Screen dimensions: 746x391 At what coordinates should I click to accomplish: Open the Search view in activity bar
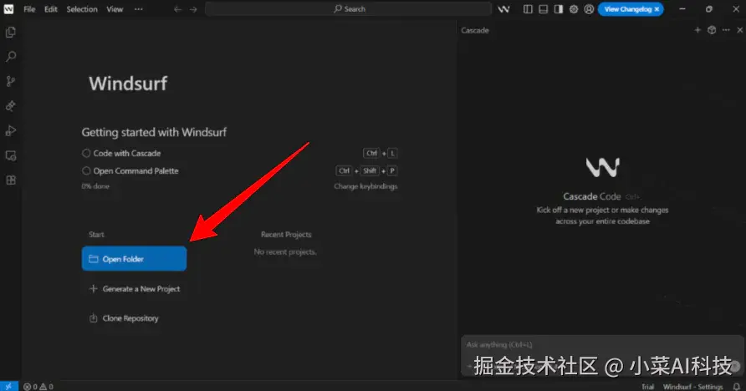pyautogui.click(x=11, y=57)
